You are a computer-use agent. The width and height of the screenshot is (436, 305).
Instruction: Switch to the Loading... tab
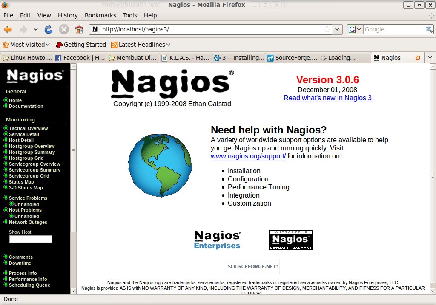(x=344, y=58)
